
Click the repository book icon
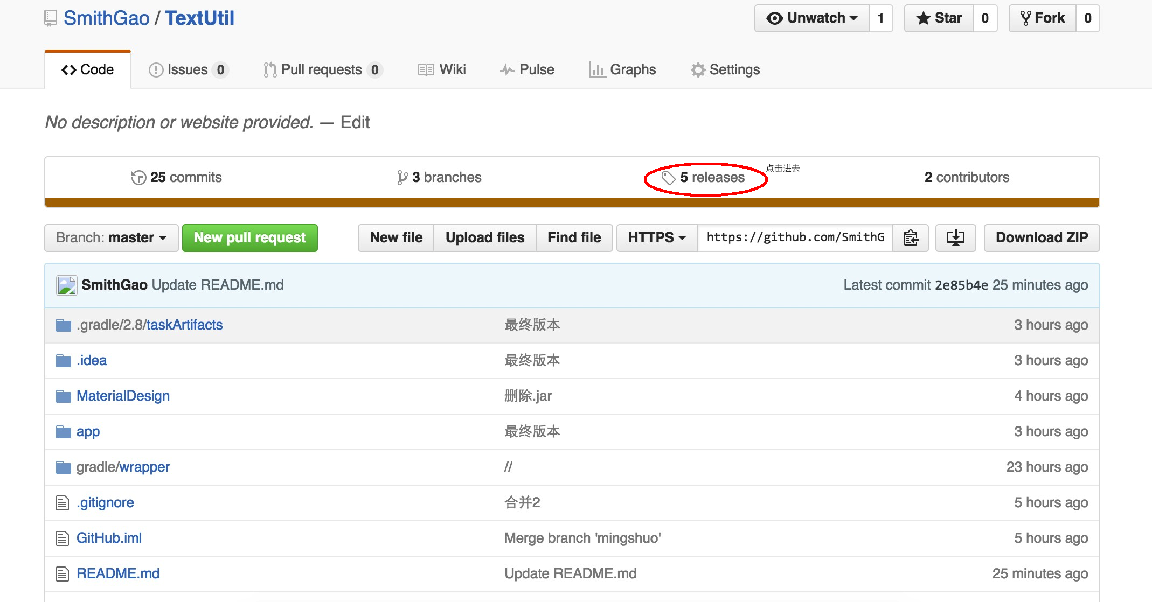[x=51, y=18]
